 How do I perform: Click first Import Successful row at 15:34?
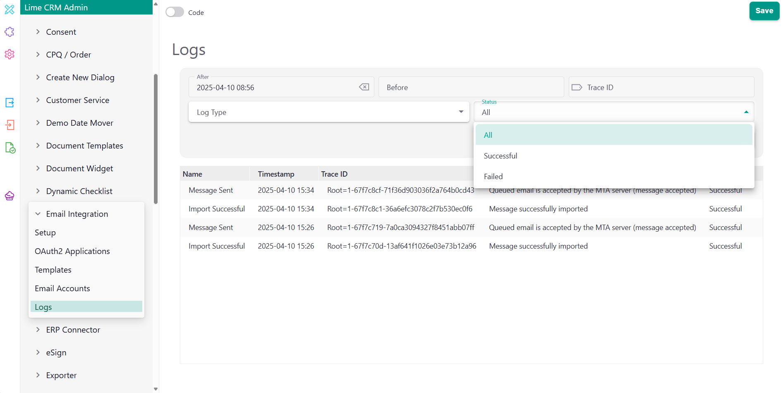[x=471, y=209]
